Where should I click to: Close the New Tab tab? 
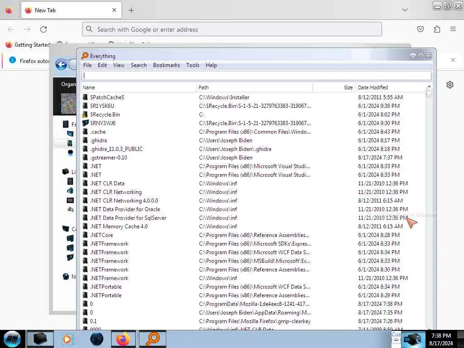[114, 10]
